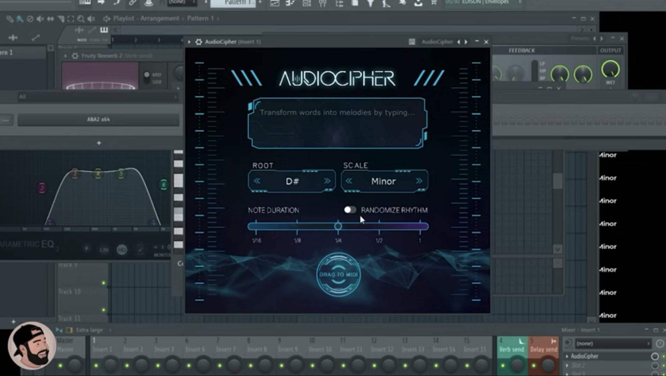Image resolution: width=666 pixels, height=376 pixels.
Task: Open the Mixer from the top toolbar
Action: [x=323, y=4]
